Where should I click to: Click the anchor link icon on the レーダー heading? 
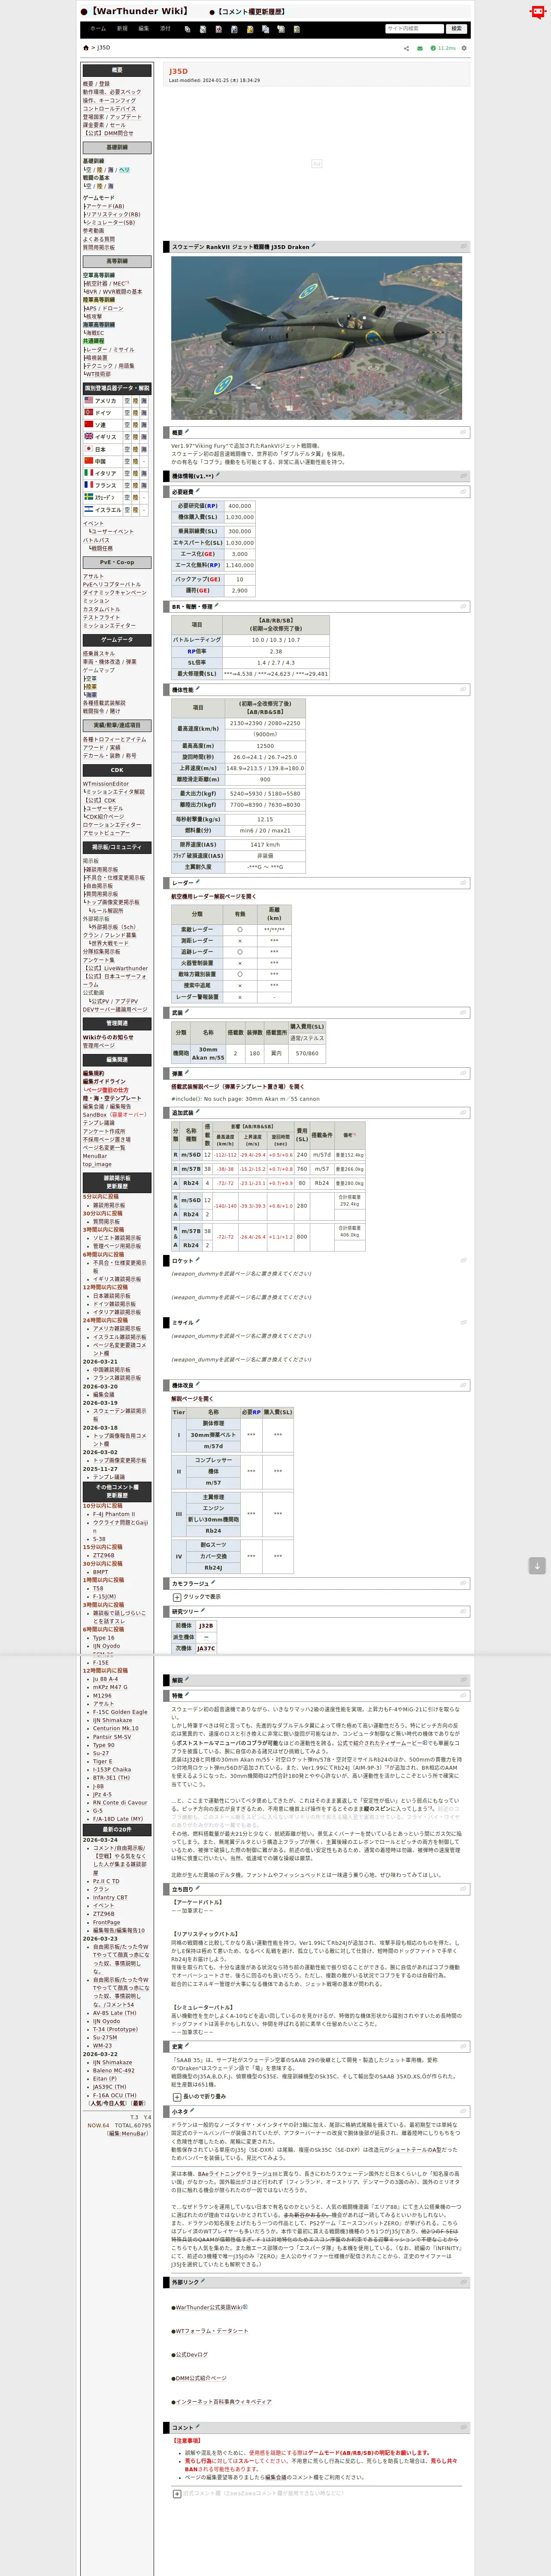coord(464,883)
